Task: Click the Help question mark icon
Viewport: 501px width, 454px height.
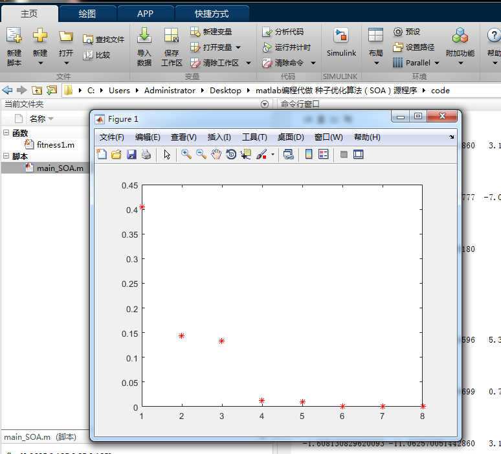Action: (494, 35)
